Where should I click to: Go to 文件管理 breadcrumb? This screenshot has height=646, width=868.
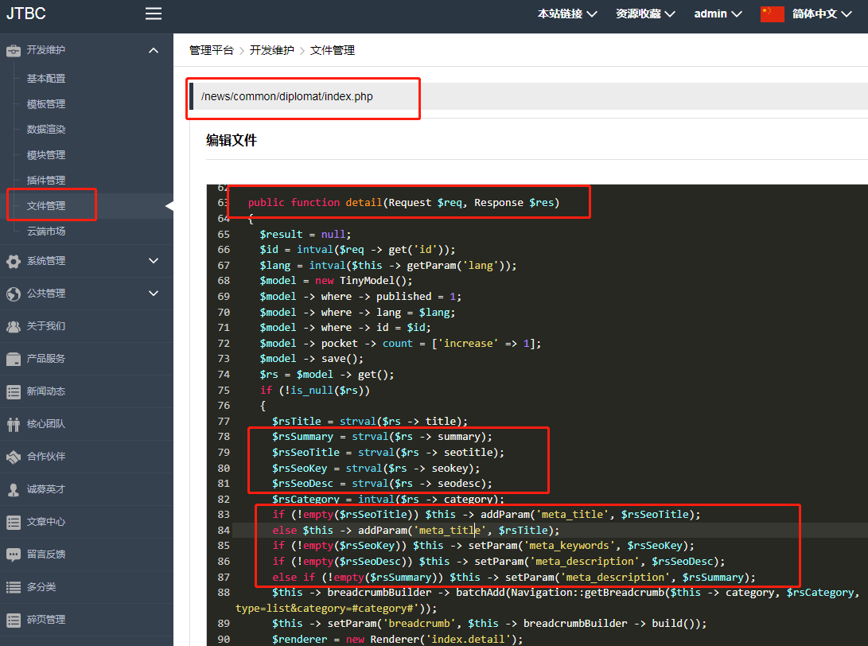pos(332,50)
